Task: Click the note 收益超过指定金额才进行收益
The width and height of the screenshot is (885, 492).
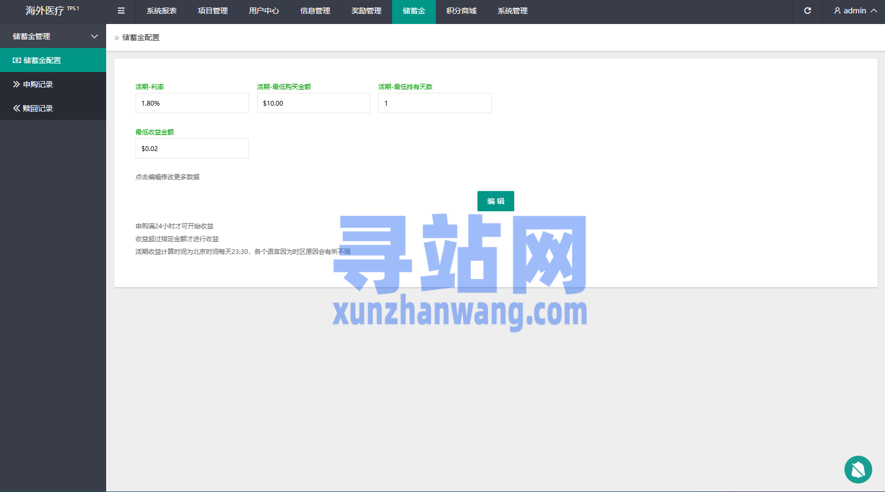Action: [x=177, y=239]
